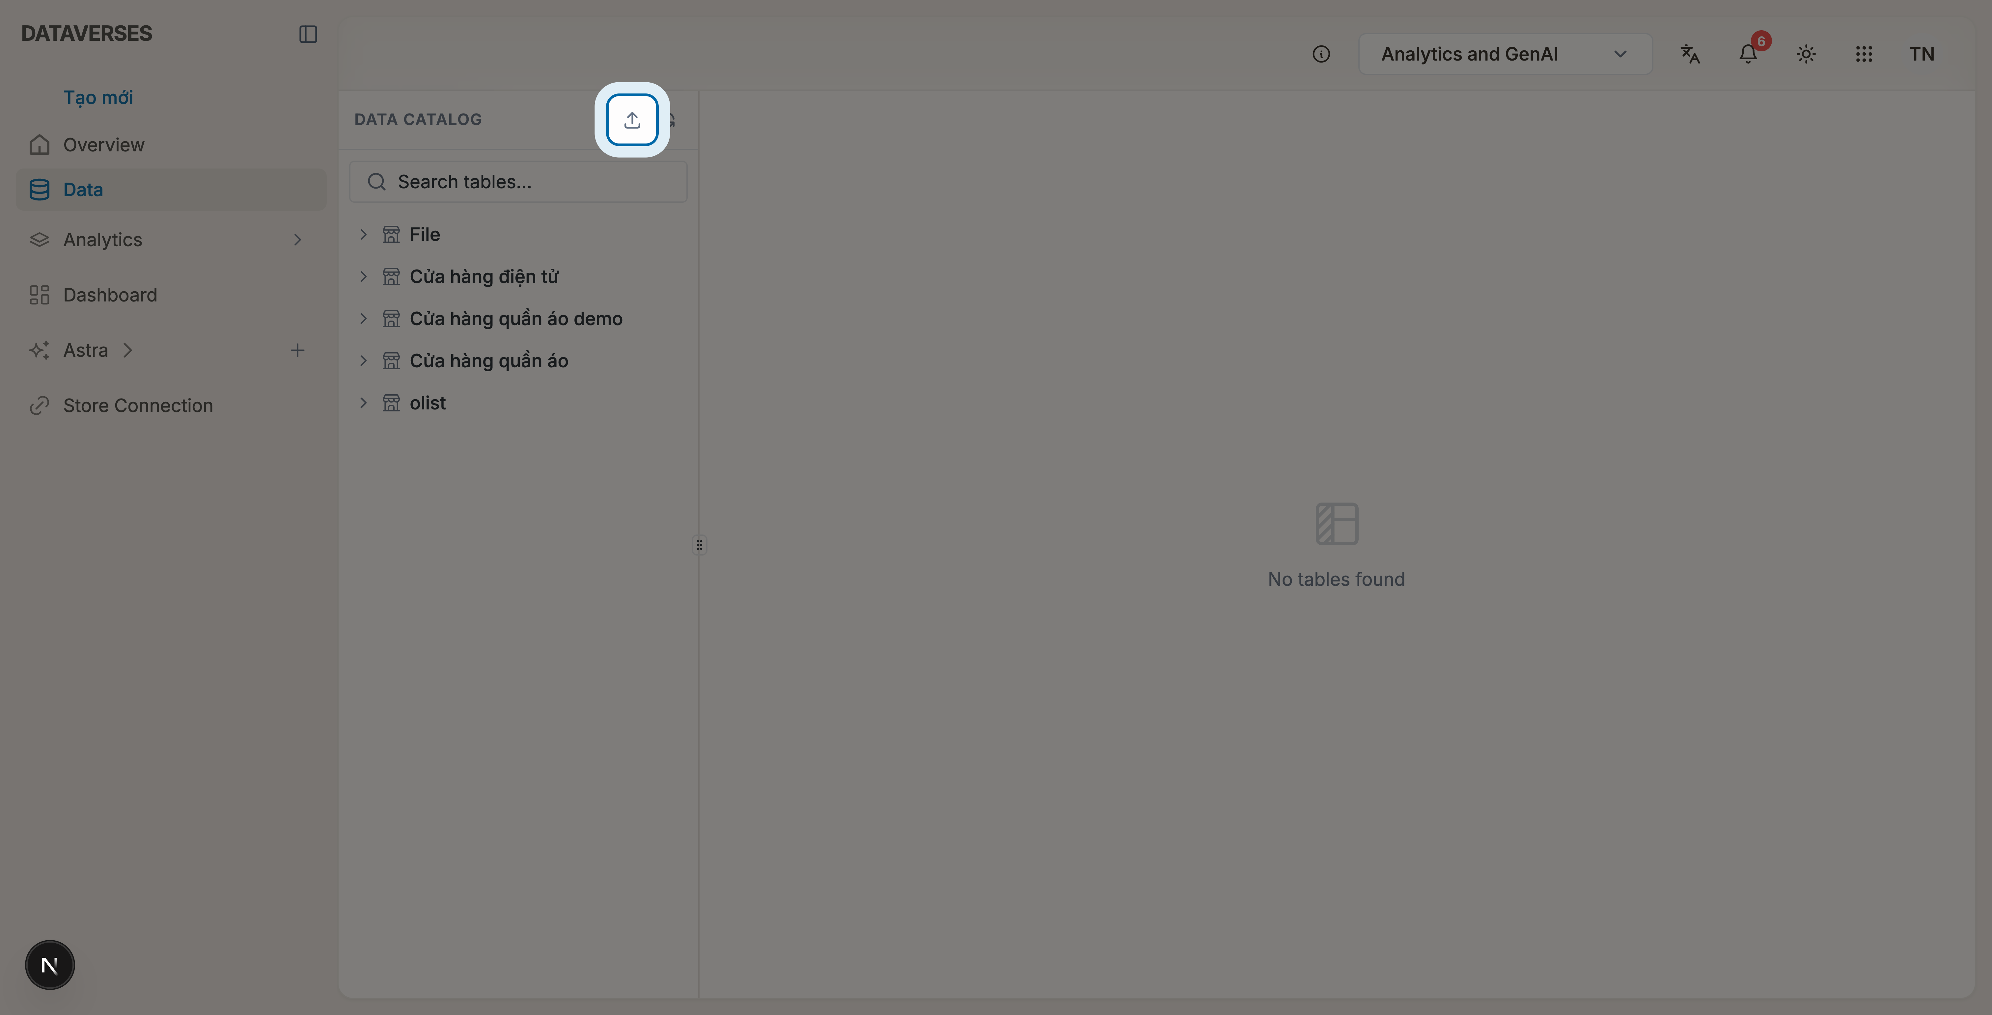1992x1015 pixels.
Task: Click the Dashboard grid icon
Action: point(40,295)
